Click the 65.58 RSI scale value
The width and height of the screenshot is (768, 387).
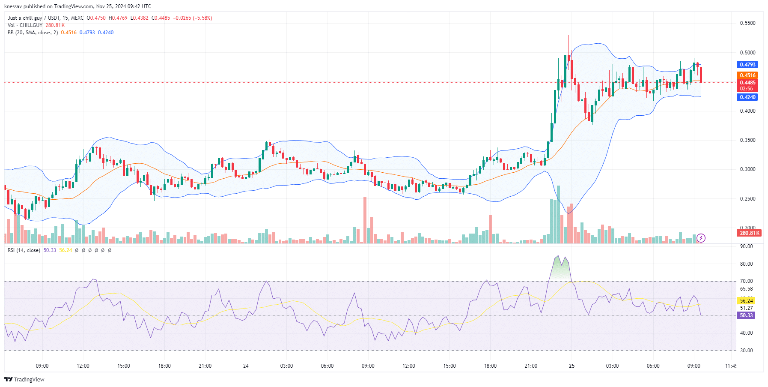(x=746, y=289)
